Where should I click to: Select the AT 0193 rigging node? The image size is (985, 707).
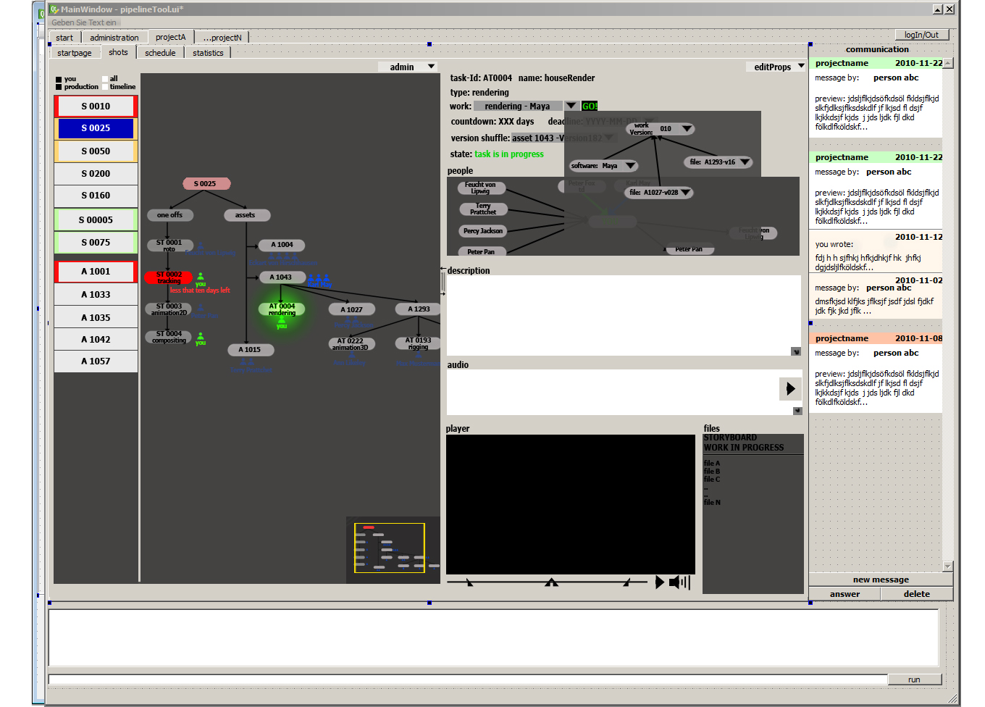point(418,343)
